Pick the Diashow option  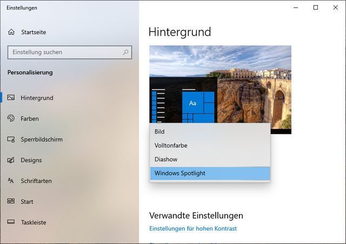210,159
